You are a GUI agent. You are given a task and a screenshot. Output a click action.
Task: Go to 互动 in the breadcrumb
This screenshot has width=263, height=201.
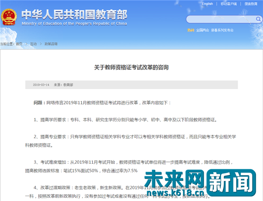click(33, 44)
